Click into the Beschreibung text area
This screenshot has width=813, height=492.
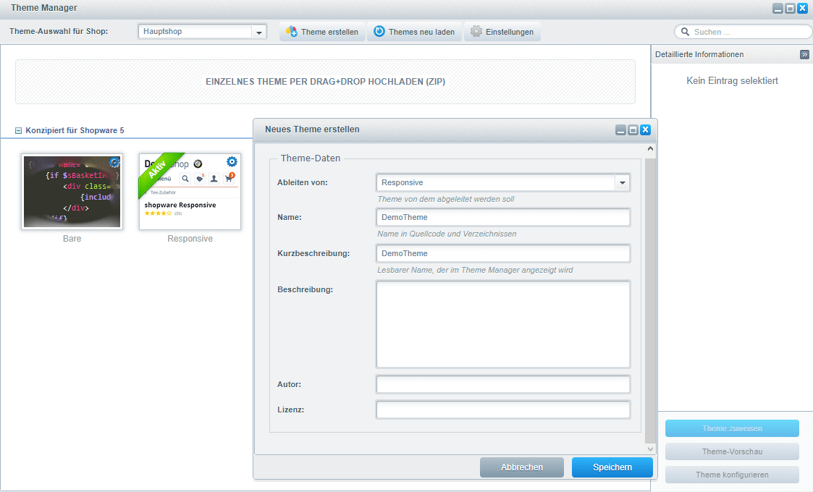tap(503, 324)
